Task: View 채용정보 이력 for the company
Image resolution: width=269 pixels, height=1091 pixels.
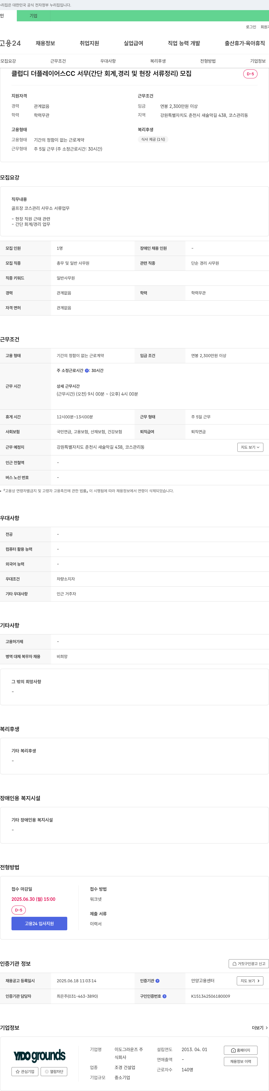Action: pos(240,1061)
